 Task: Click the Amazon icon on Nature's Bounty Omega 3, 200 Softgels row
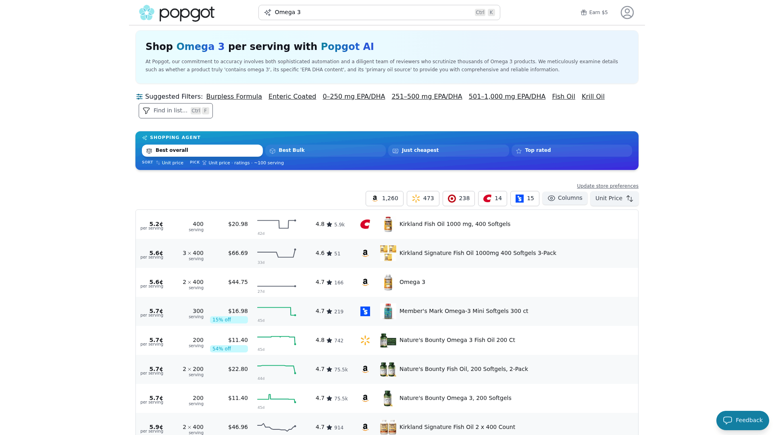point(365,398)
